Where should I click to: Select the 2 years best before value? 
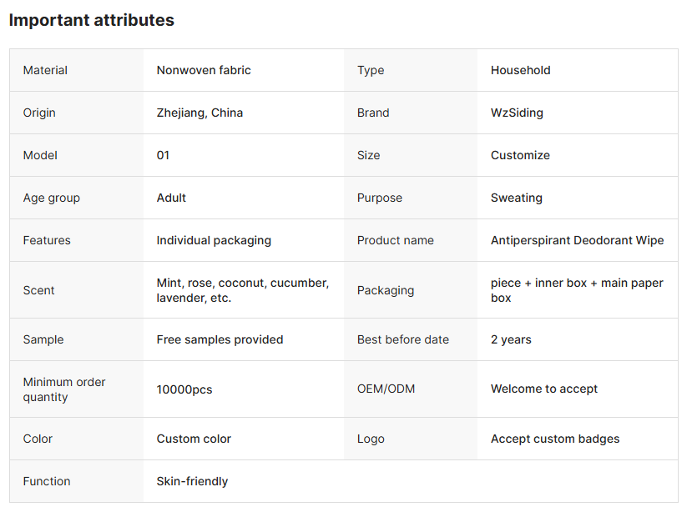pos(511,340)
